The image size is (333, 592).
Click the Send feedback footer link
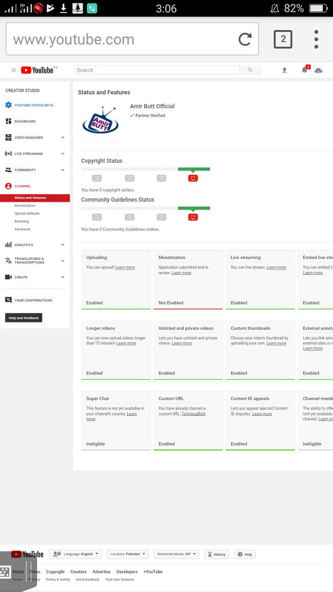tap(87, 580)
